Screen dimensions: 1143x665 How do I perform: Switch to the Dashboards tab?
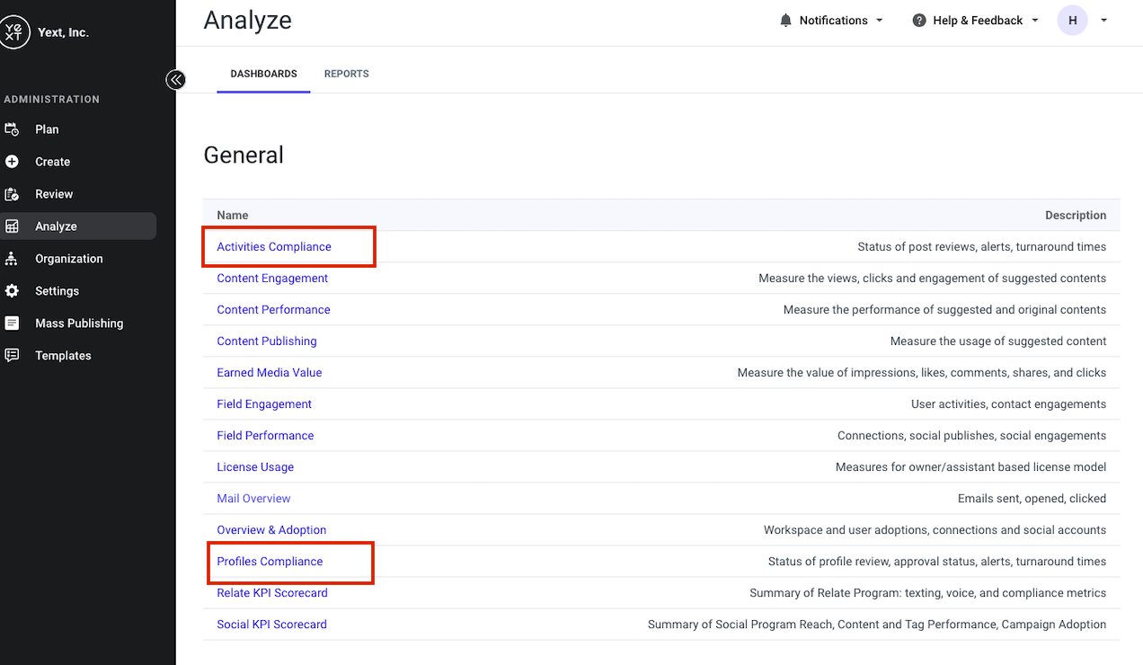pyautogui.click(x=263, y=74)
